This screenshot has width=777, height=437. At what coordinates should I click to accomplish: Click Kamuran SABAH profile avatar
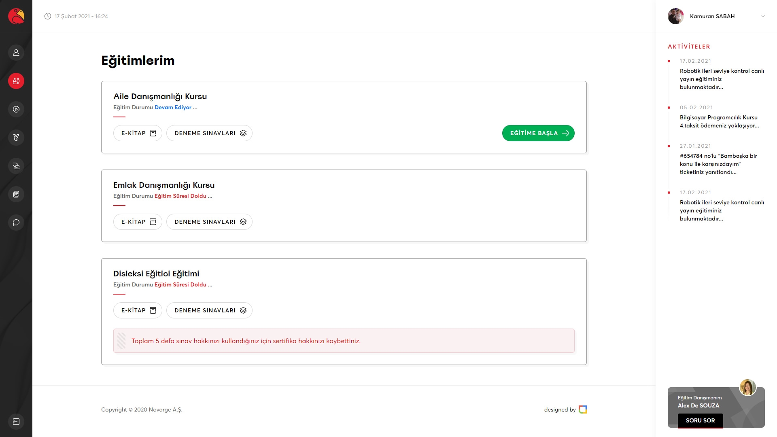(x=675, y=16)
